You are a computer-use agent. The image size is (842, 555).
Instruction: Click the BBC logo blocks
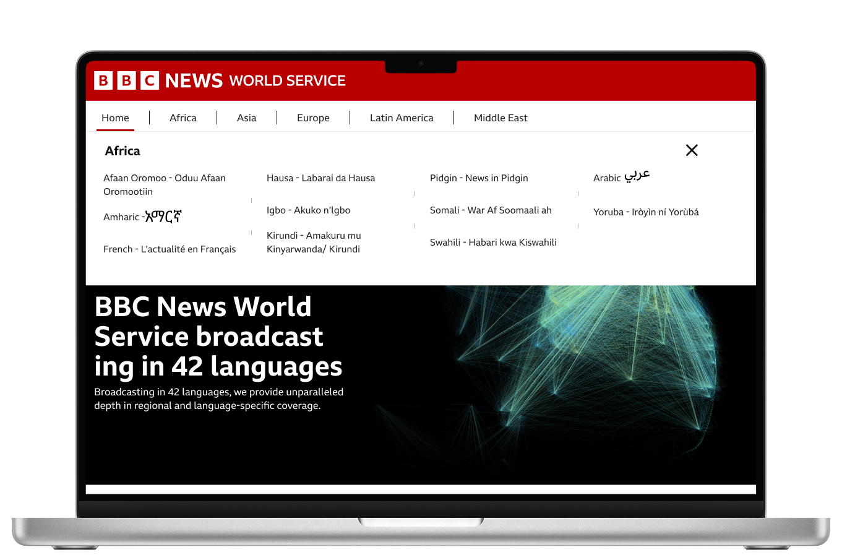click(126, 80)
